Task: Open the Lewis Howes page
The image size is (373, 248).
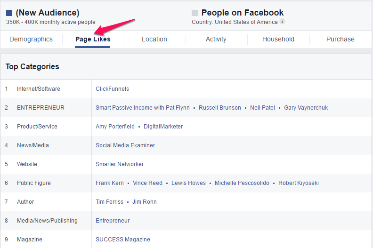Action: pos(189,183)
